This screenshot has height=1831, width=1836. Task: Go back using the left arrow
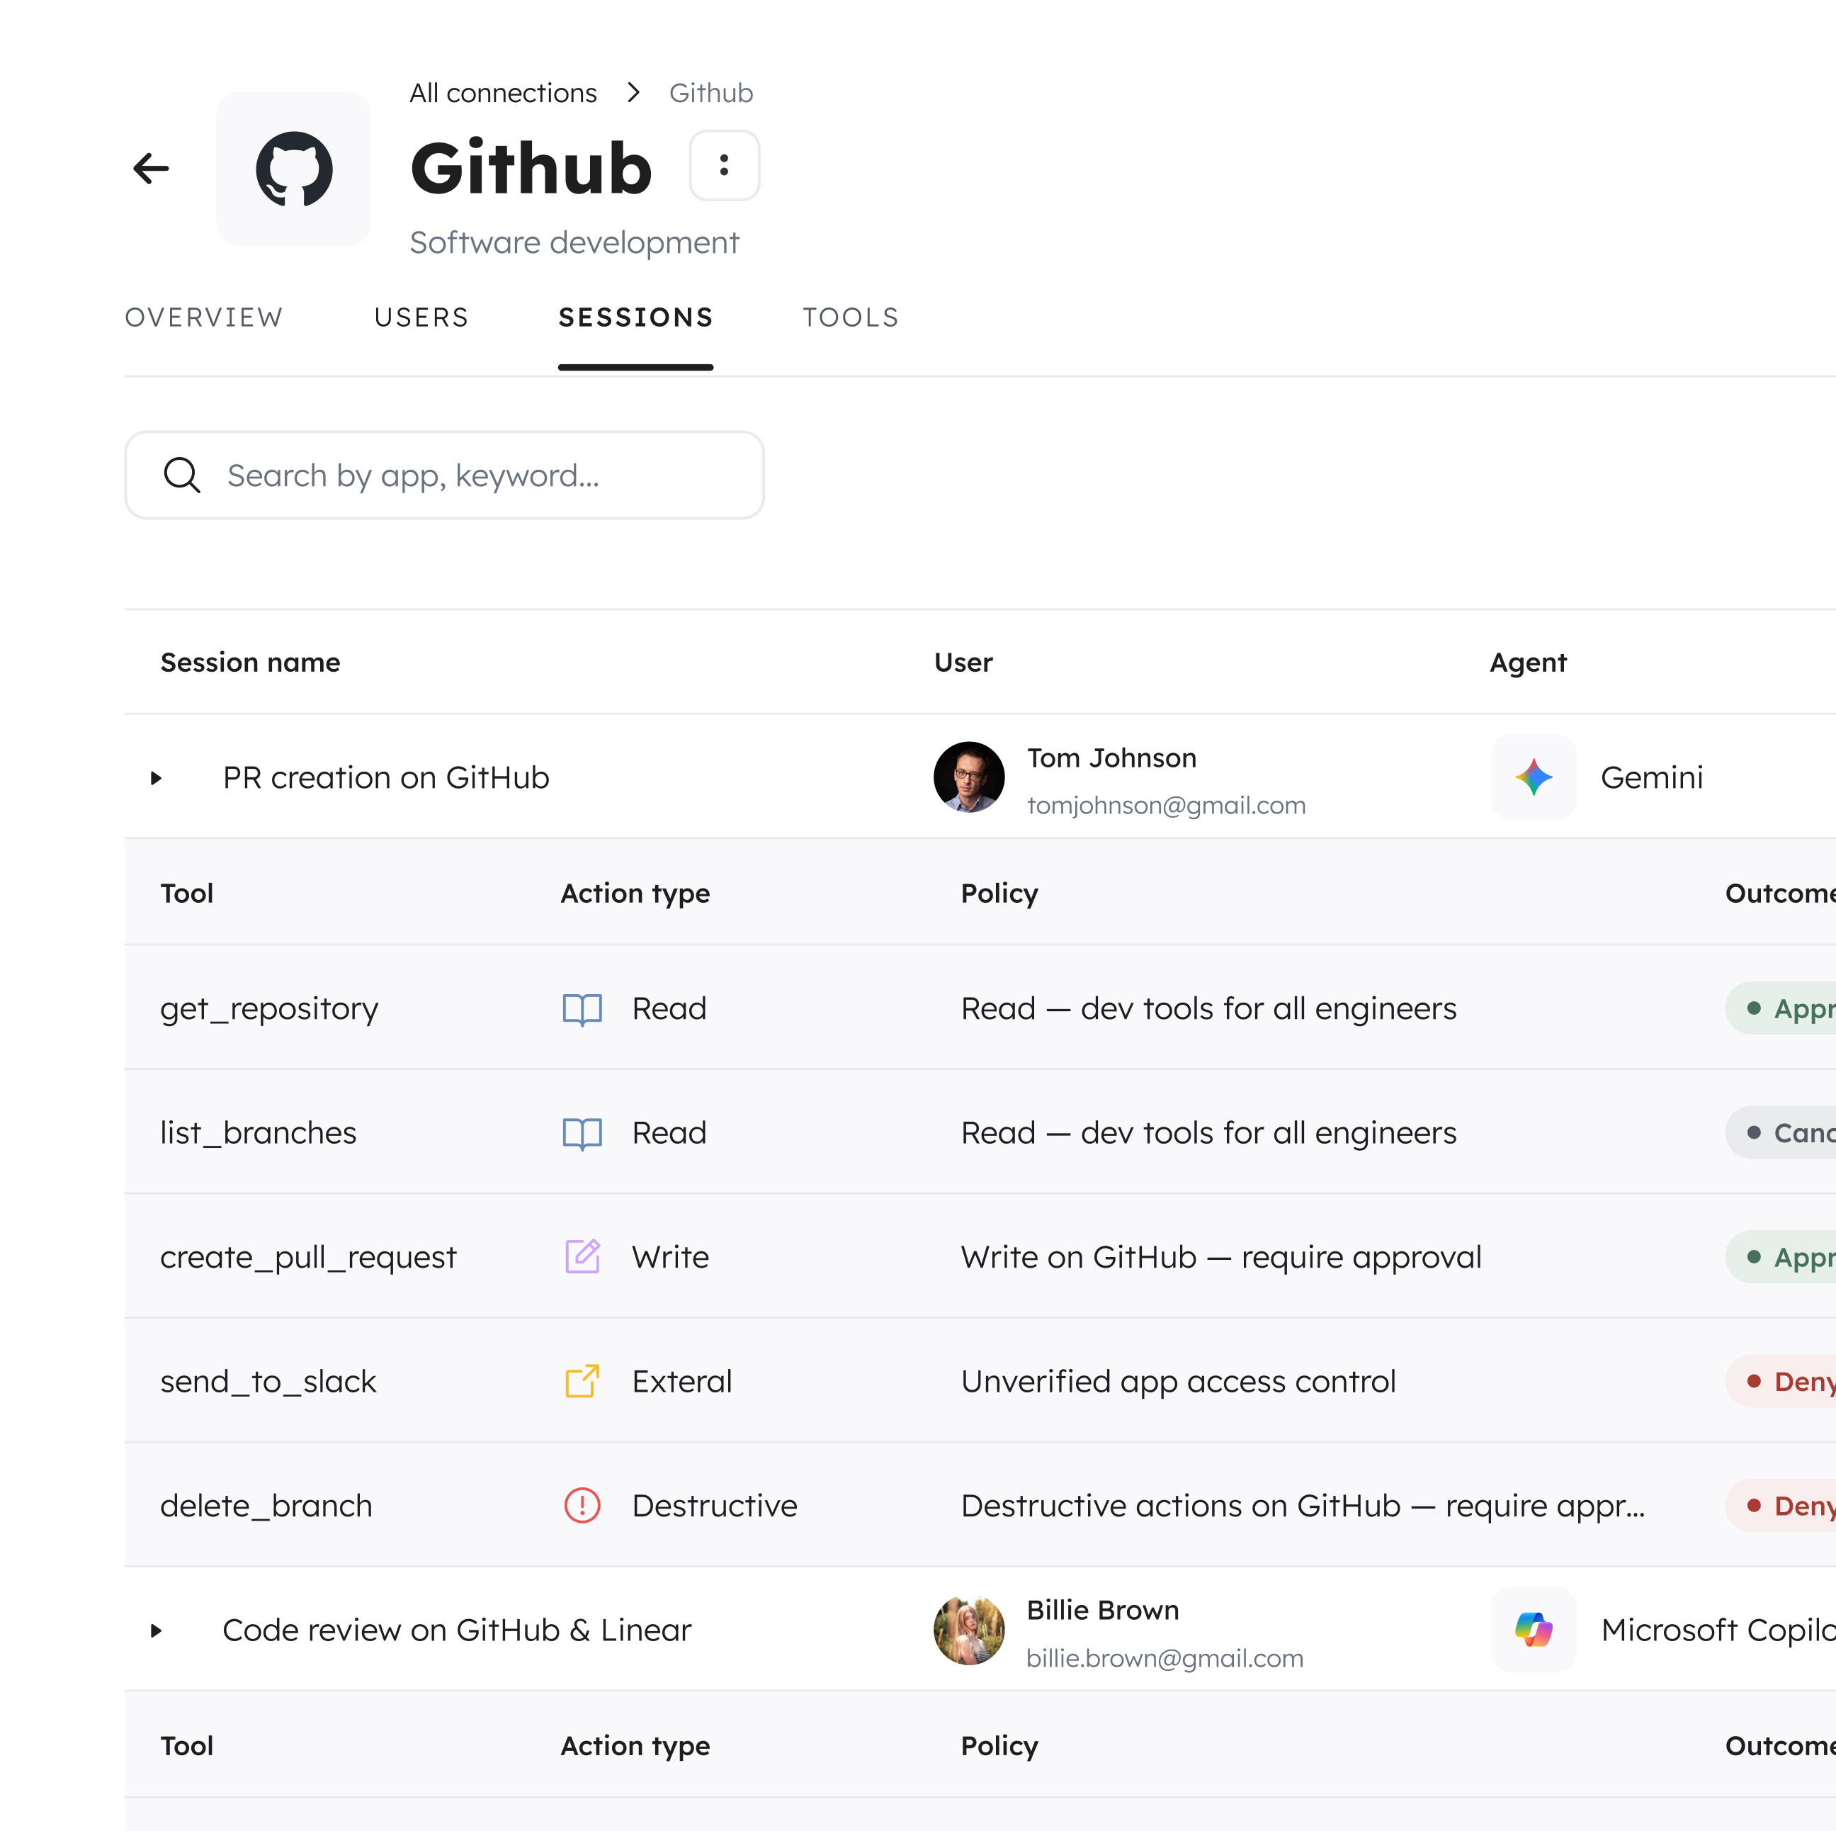point(151,168)
